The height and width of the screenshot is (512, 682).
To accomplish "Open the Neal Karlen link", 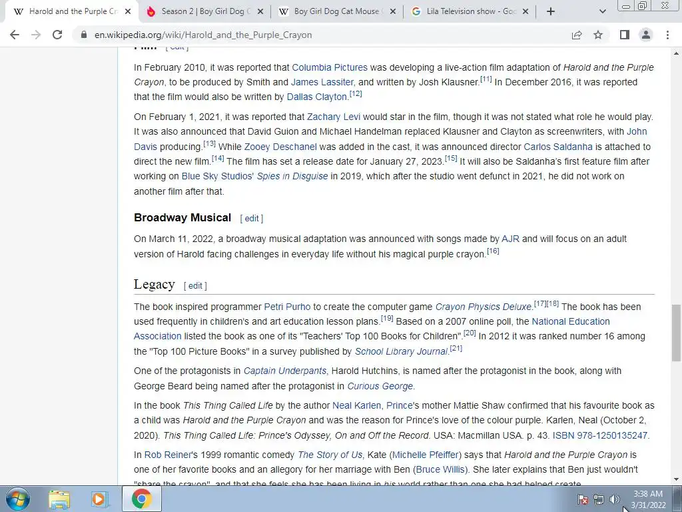I will click(x=357, y=406).
